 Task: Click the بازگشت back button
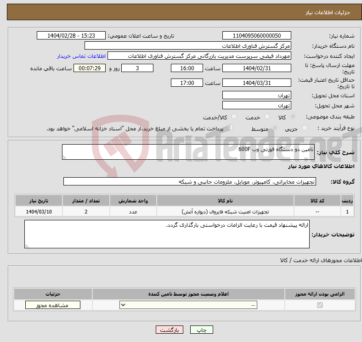[170, 330]
